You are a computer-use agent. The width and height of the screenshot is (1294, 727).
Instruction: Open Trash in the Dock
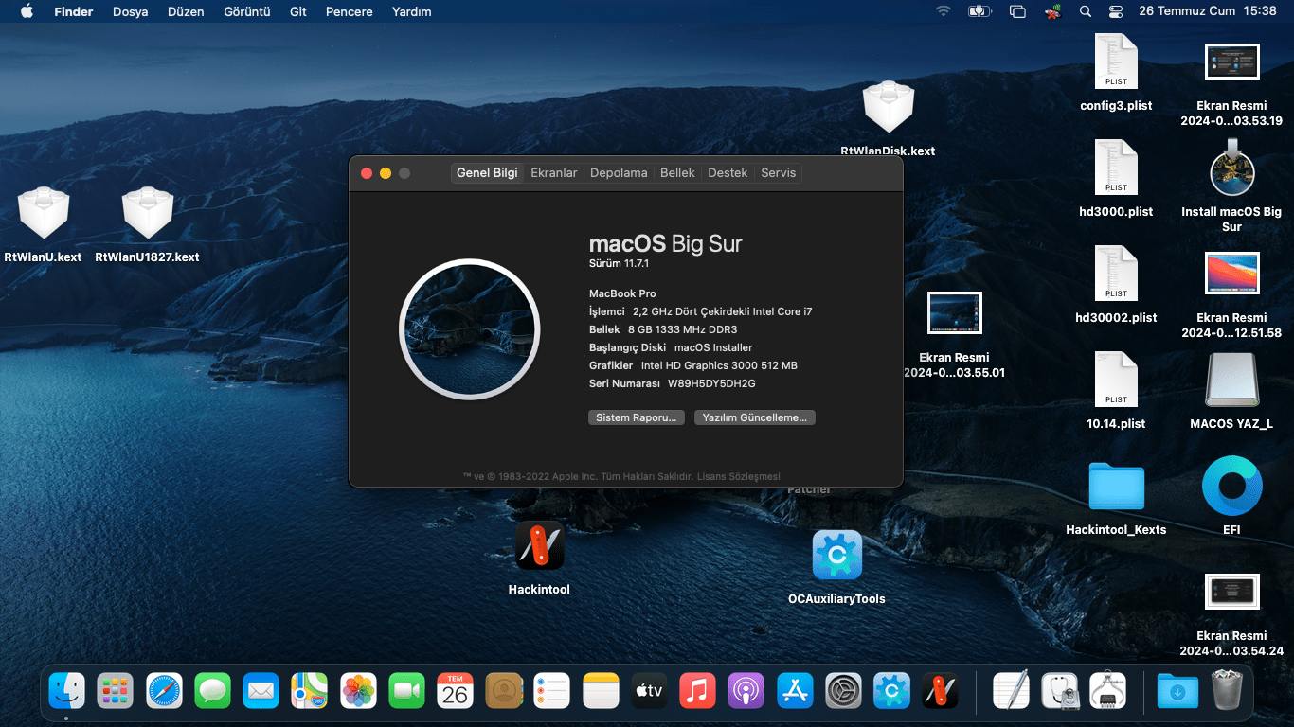(x=1227, y=691)
